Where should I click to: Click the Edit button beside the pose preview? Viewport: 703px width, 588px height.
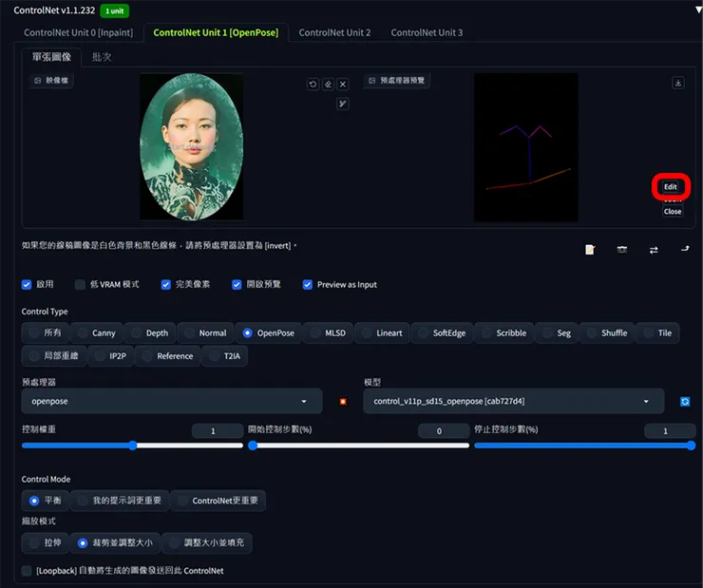pos(671,187)
